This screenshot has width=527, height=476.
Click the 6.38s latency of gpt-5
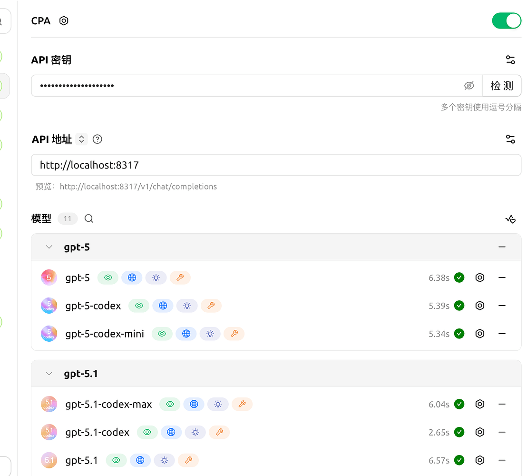tap(439, 278)
